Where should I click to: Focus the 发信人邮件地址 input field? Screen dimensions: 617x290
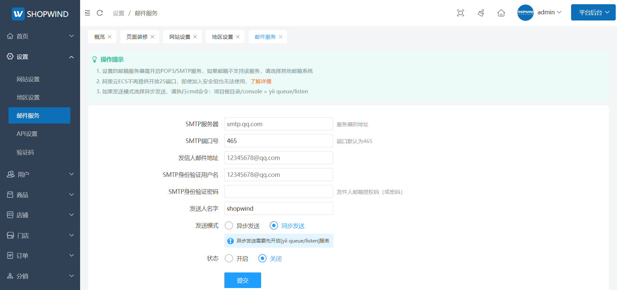click(x=279, y=158)
